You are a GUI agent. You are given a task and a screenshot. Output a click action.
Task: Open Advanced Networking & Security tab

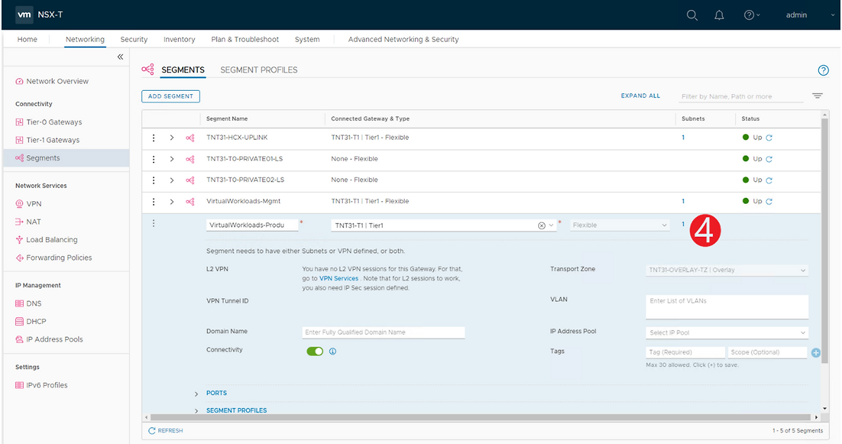pos(403,39)
